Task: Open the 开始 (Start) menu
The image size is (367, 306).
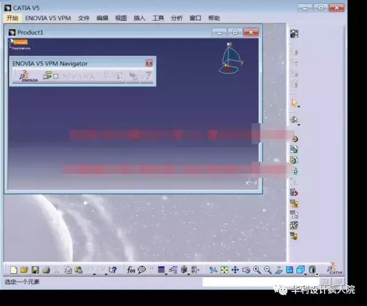Action: [x=13, y=18]
